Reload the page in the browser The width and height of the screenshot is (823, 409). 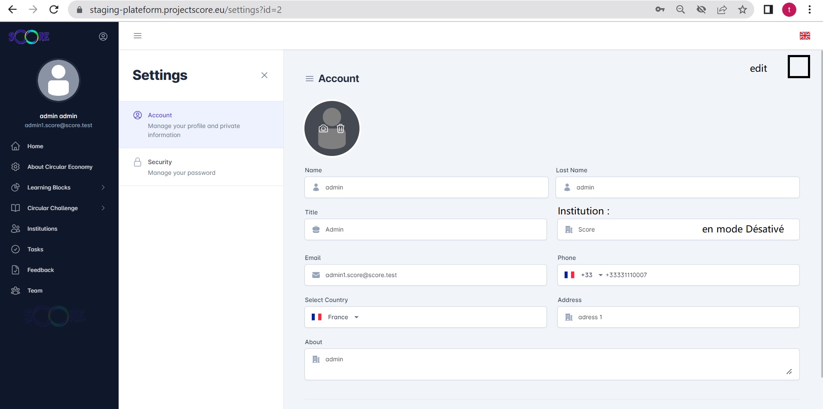coord(54,9)
